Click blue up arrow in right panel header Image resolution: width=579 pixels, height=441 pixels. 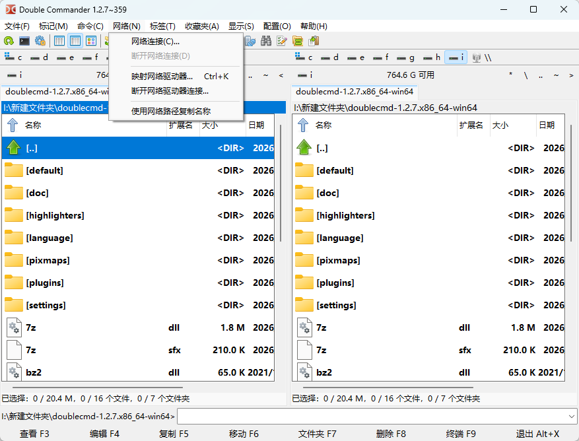[x=303, y=125]
